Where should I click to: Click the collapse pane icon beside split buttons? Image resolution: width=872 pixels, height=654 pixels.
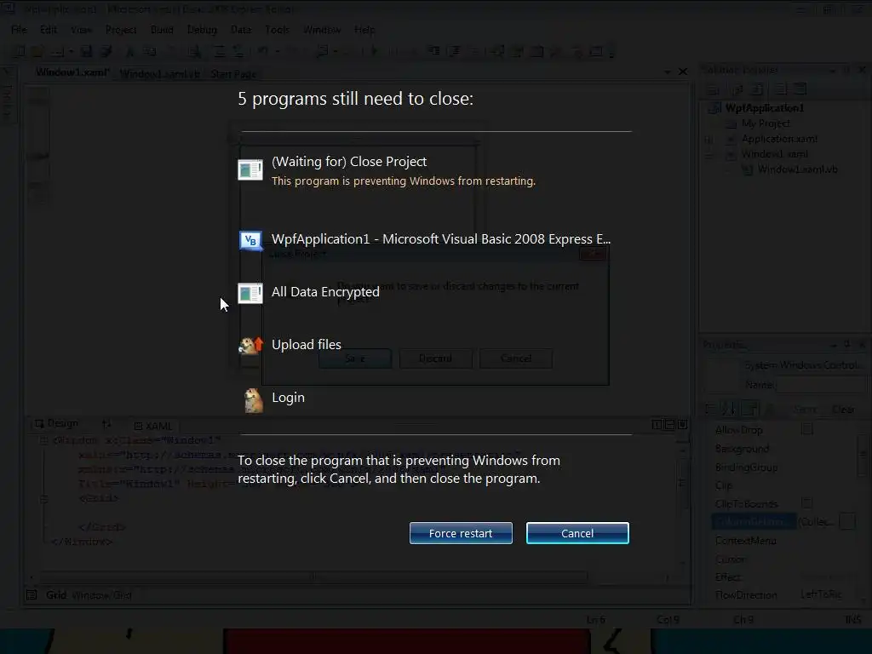coord(683,424)
